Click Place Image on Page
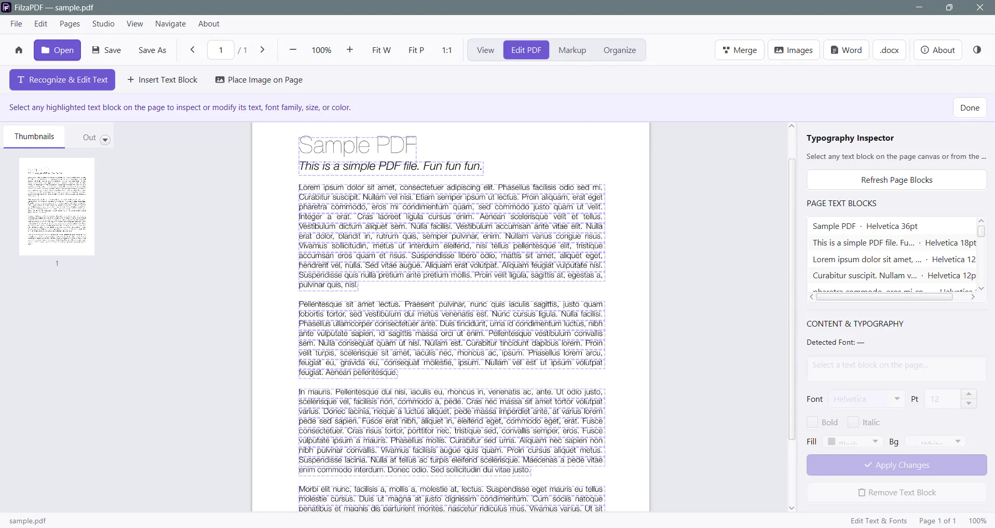The image size is (995, 528). tap(259, 80)
